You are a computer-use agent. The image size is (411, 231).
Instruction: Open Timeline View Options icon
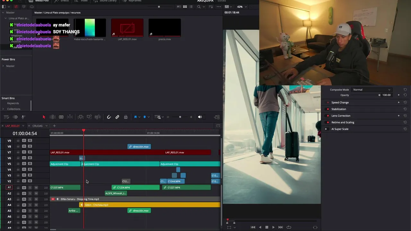[6, 117]
